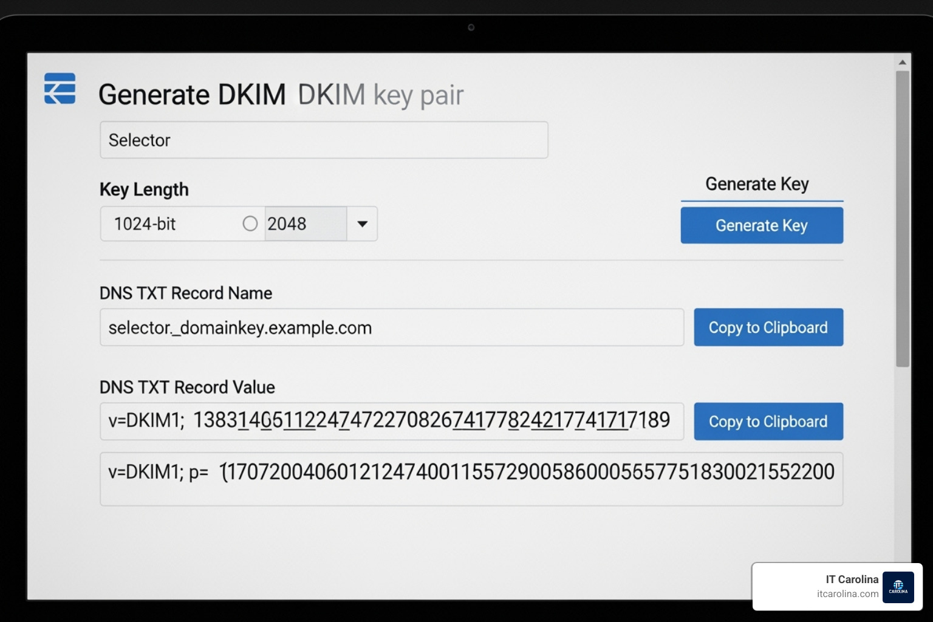Focus the Selector input field
Screen dimensions: 933x622
[324, 140]
